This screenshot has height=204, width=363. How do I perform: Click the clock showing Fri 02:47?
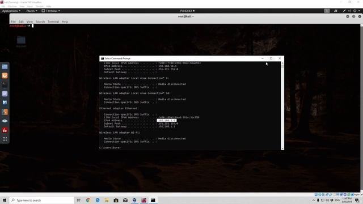pos(187,11)
